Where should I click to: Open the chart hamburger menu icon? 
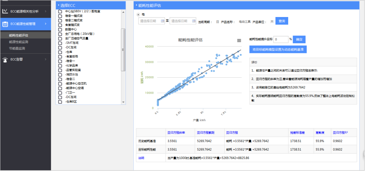[x=239, y=40]
